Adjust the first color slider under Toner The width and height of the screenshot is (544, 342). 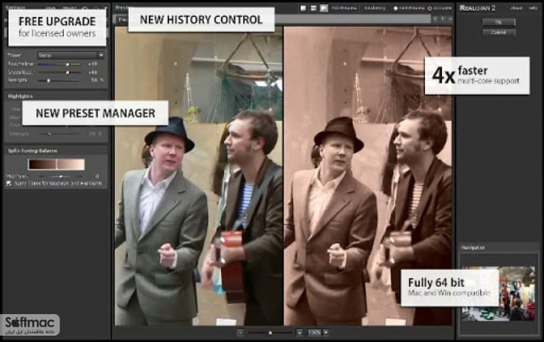60,64
